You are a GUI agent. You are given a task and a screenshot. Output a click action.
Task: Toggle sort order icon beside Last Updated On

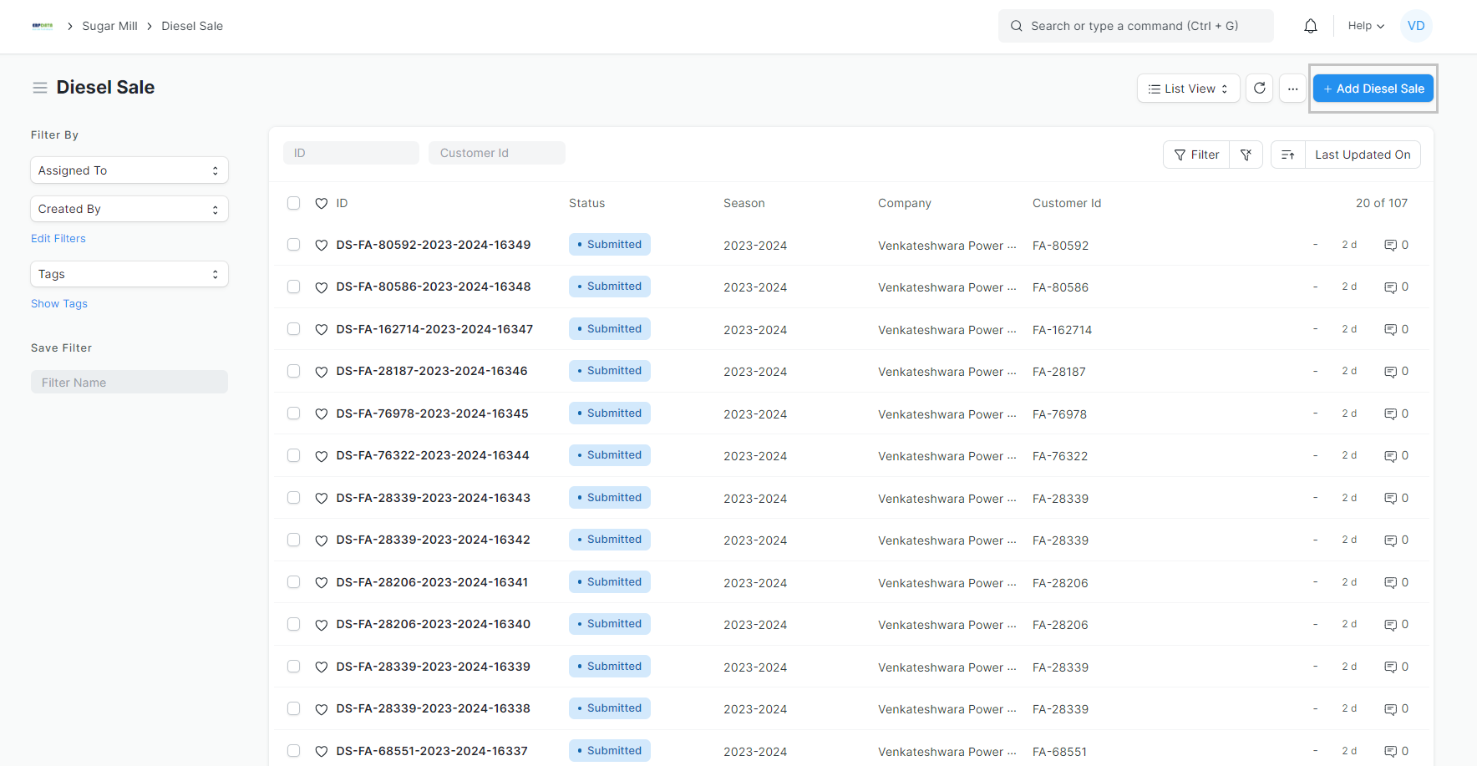(1287, 155)
